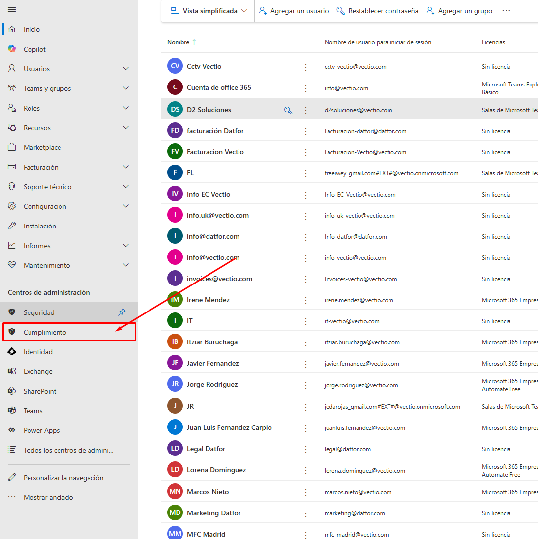Open more actions for FL user
The width and height of the screenshot is (538, 539).
tap(306, 173)
